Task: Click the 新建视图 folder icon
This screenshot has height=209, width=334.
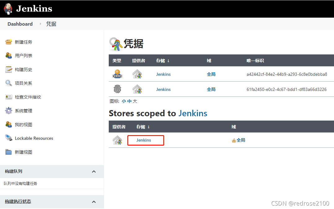Action: click(9, 152)
